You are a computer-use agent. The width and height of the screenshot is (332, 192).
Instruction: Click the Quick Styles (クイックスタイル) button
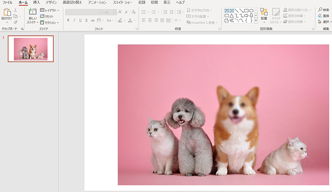276,14
